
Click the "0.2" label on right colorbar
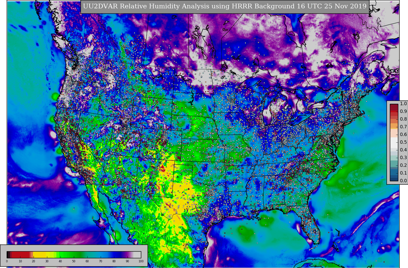point(403,165)
